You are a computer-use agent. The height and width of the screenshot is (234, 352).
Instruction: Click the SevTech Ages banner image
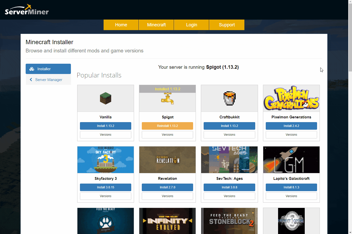pyautogui.click(x=230, y=160)
